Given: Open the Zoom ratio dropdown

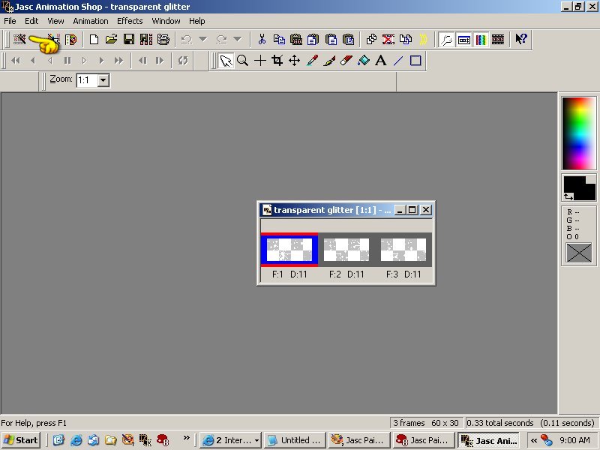Looking at the screenshot, I should tap(103, 79).
